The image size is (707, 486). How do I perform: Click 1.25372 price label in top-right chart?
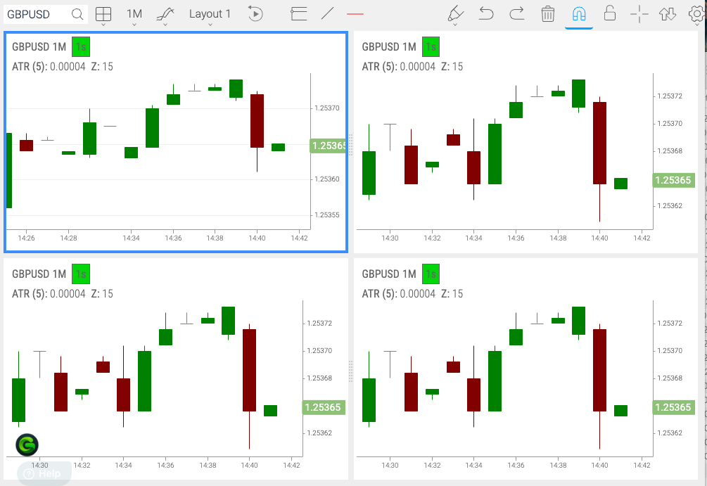(x=670, y=96)
